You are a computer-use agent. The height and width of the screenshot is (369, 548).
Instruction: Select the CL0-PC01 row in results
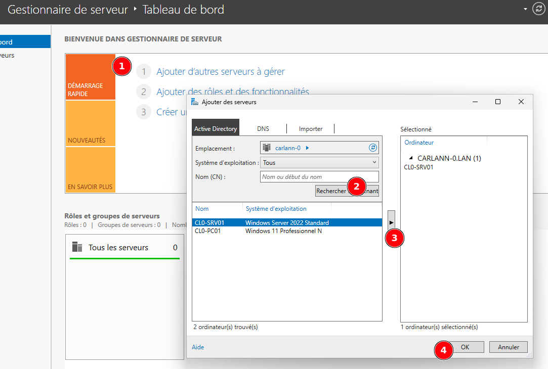(x=287, y=231)
